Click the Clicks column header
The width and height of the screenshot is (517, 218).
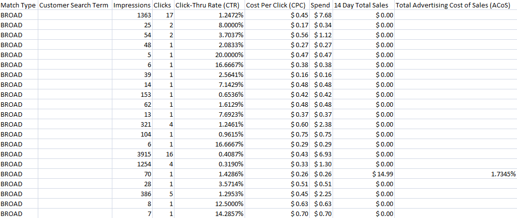[163, 5]
